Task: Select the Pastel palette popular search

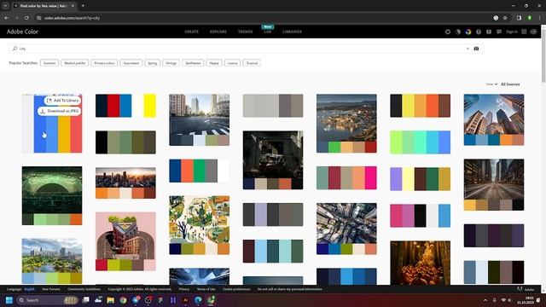Action: 75,63
